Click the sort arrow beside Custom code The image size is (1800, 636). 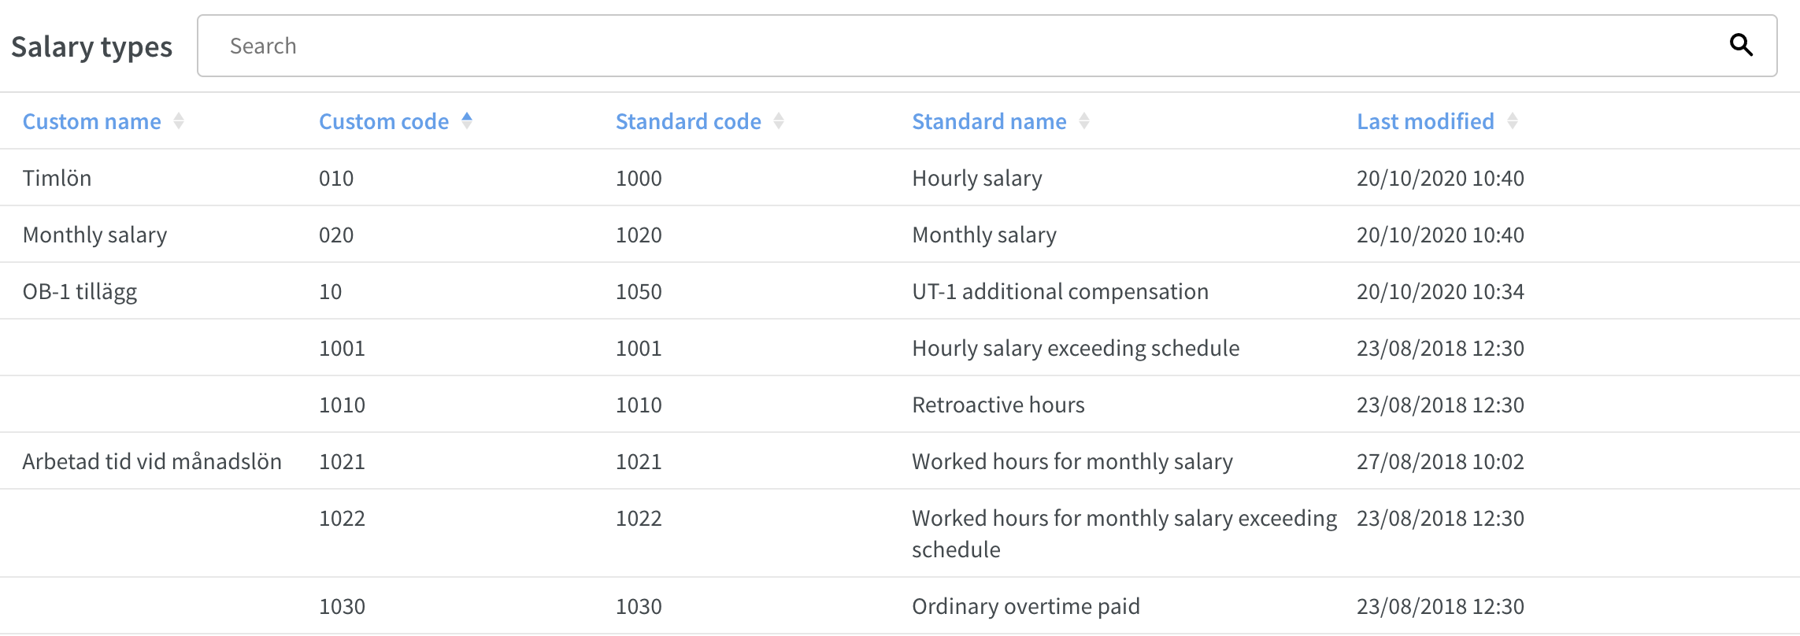[x=467, y=120]
